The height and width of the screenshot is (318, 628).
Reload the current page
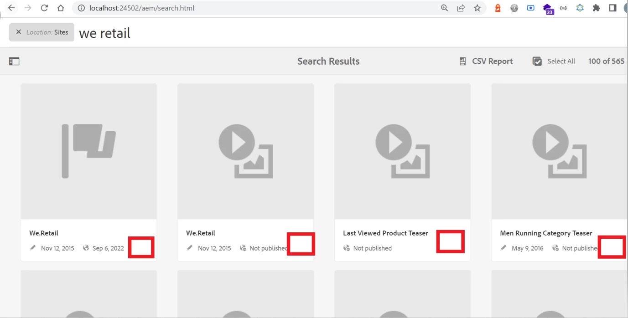(x=44, y=8)
